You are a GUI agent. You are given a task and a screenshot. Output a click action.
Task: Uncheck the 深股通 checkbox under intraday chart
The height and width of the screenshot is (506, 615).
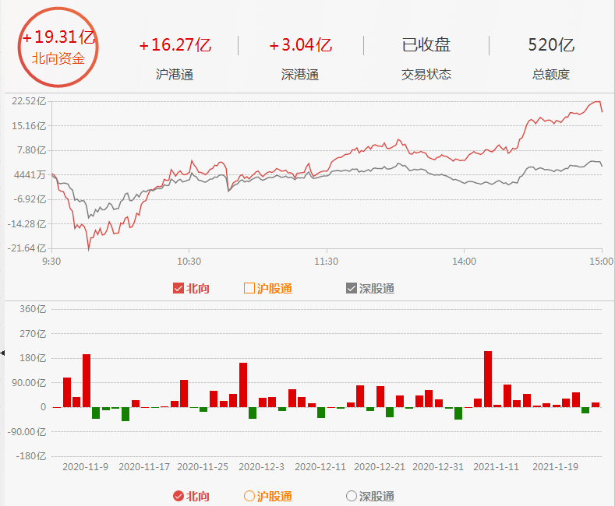click(x=352, y=288)
